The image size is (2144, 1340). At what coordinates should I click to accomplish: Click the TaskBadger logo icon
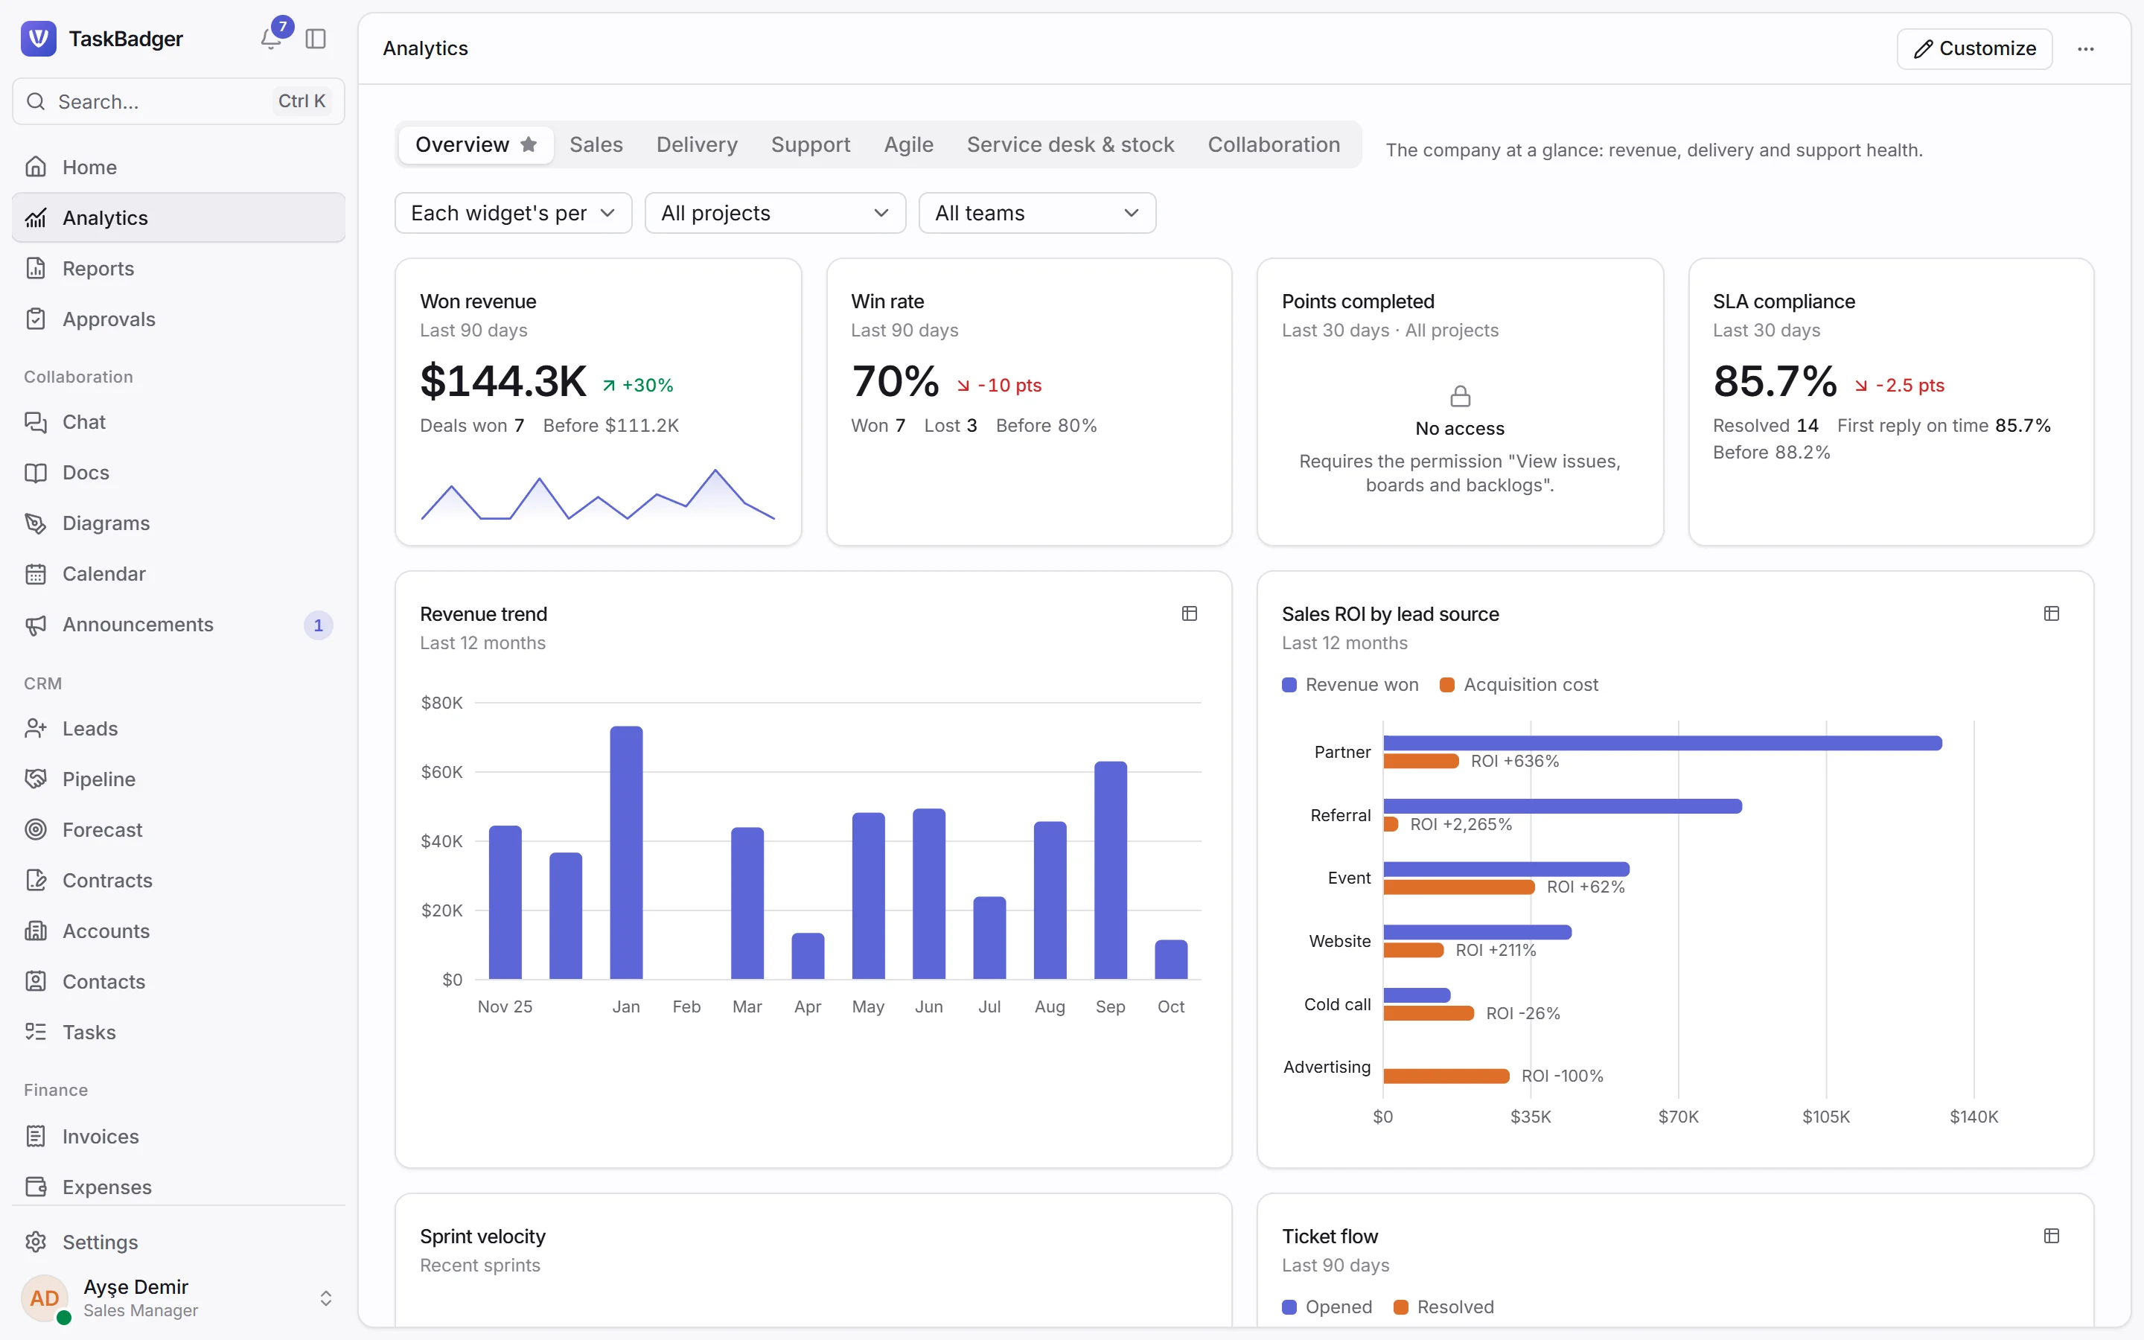(x=38, y=38)
